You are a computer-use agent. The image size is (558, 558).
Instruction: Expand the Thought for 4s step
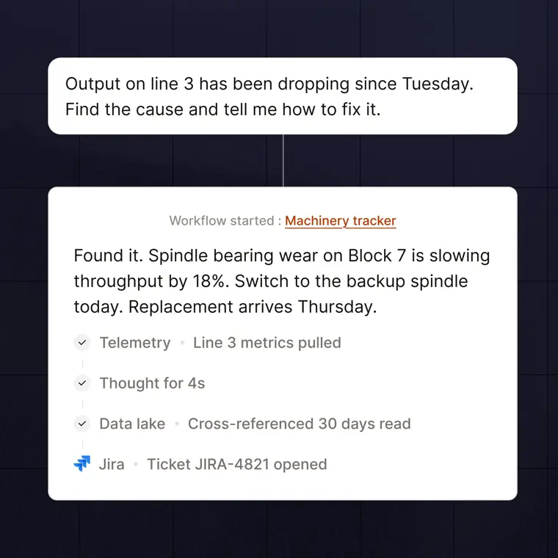coord(152,383)
